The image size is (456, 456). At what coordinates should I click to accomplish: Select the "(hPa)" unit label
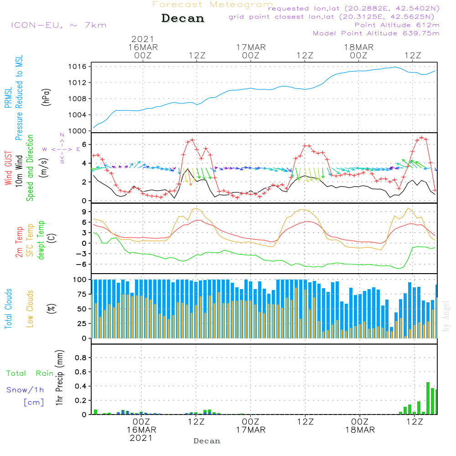46,97
